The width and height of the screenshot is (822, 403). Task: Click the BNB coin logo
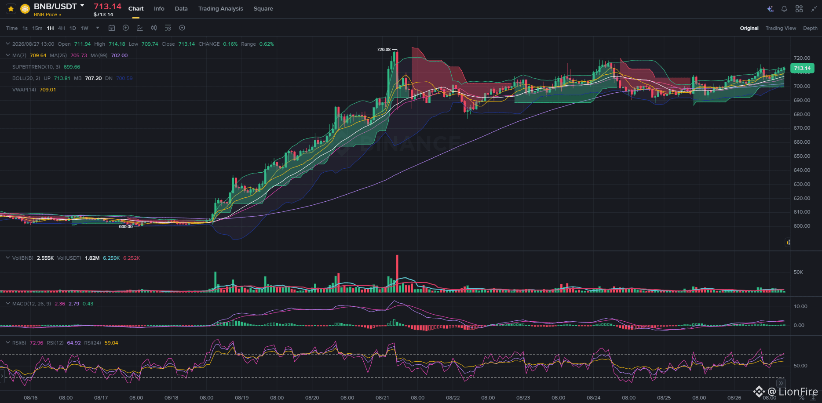25,9
